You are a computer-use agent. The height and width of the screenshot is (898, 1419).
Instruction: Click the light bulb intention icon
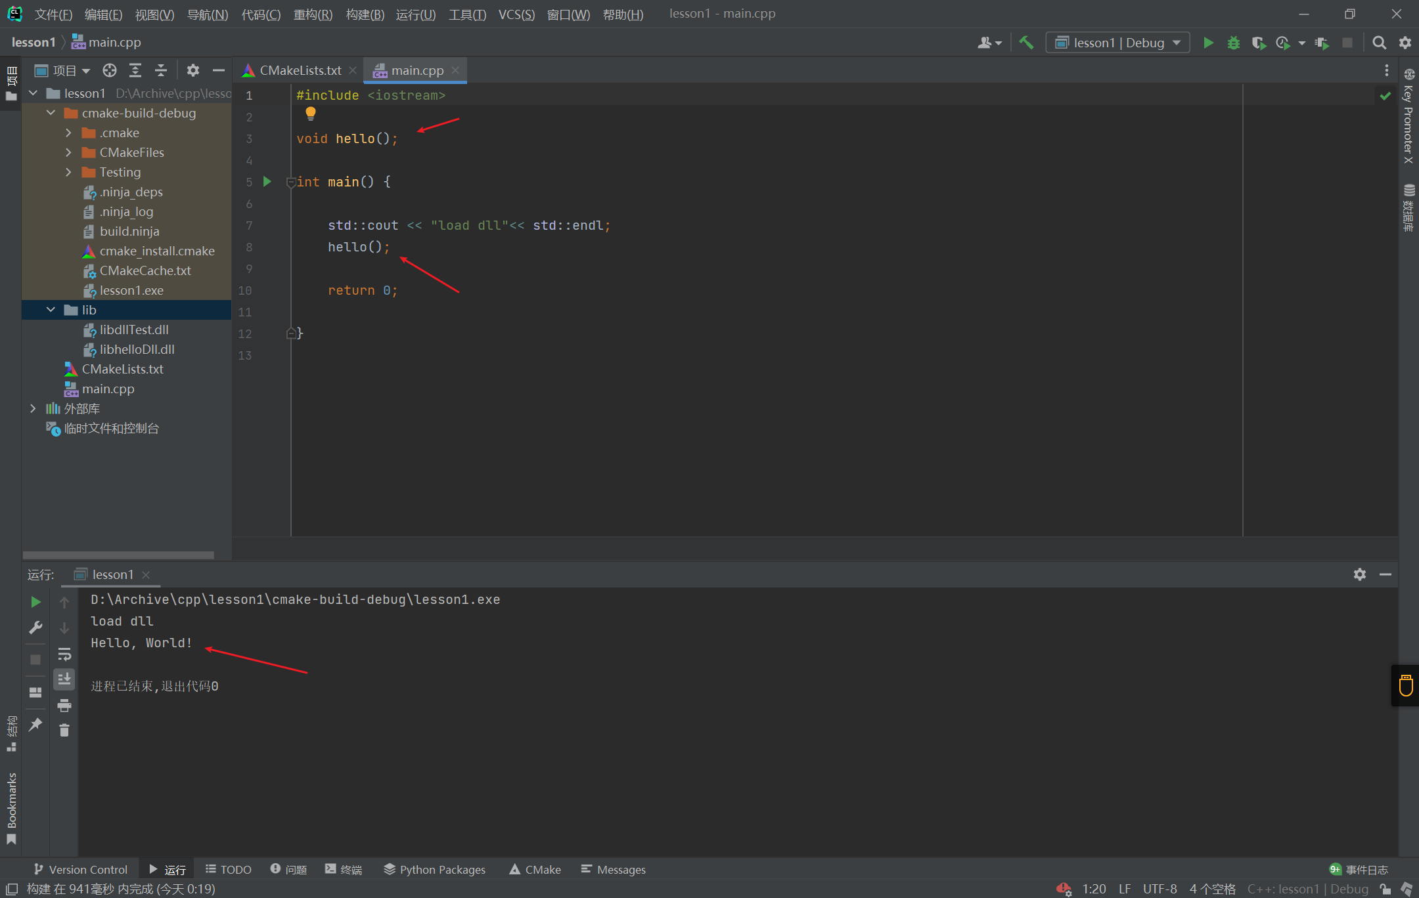tap(311, 114)
